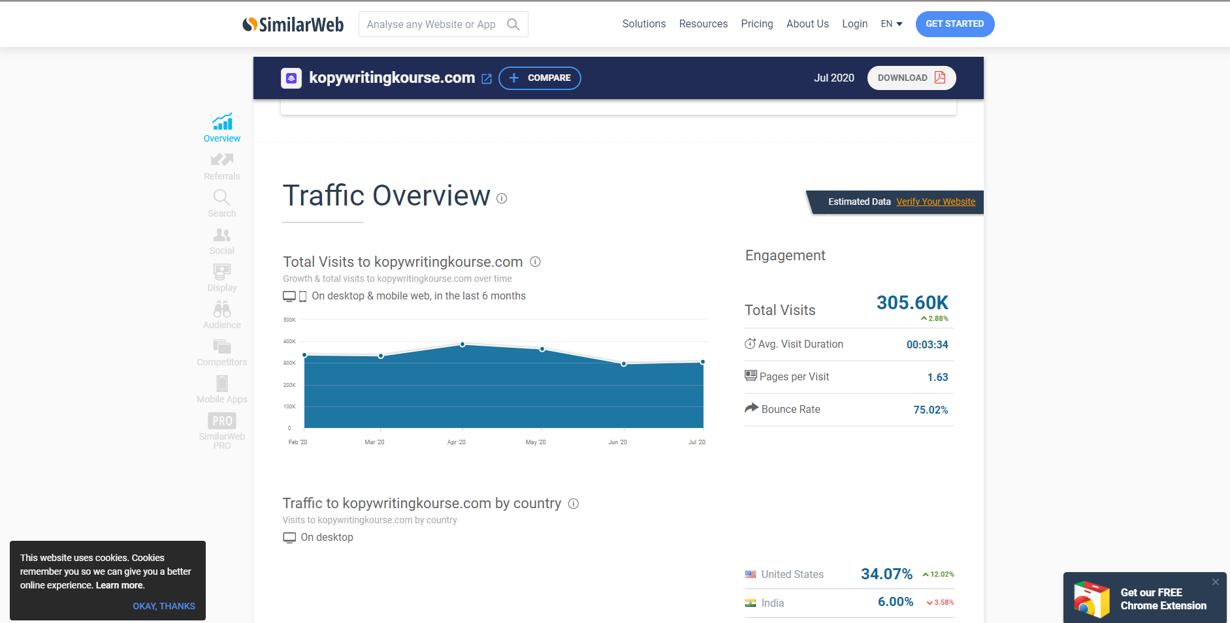Click the 1.63 pages per visit value
The height and width of the screenshot is (623, 1230).
pos(937,377)
